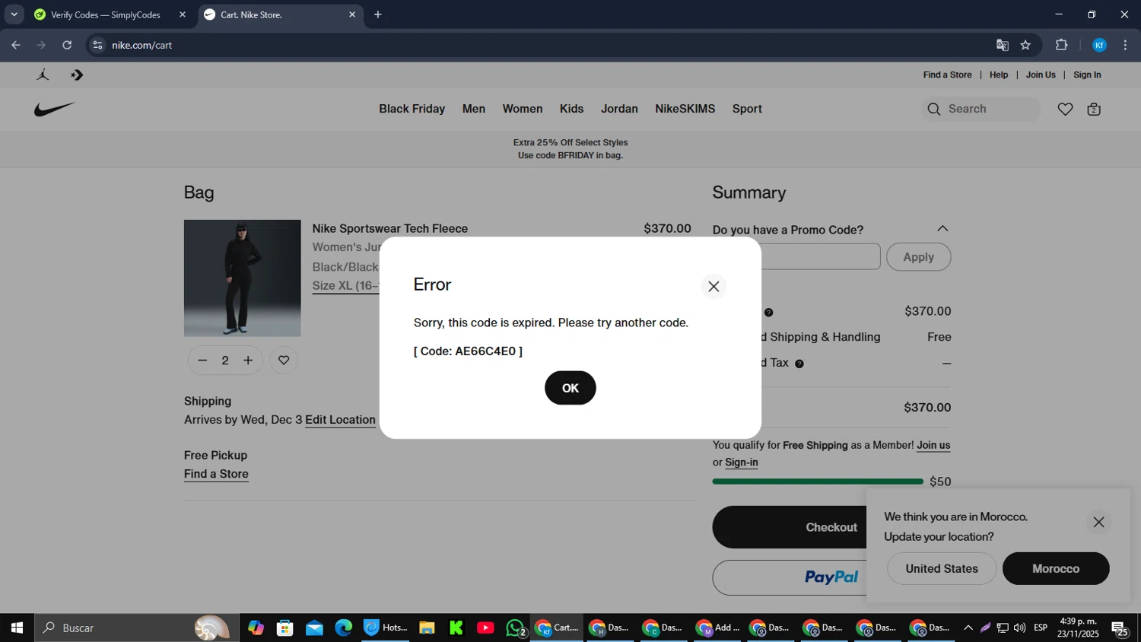This screenshot has height=642, width=1141.
Task: Bookmark this page with the star icon
Action: 1025,45
